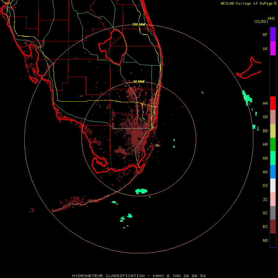Click the purple RF color swatch
Viewport: 278px width, 278px height.
point(273,35)
